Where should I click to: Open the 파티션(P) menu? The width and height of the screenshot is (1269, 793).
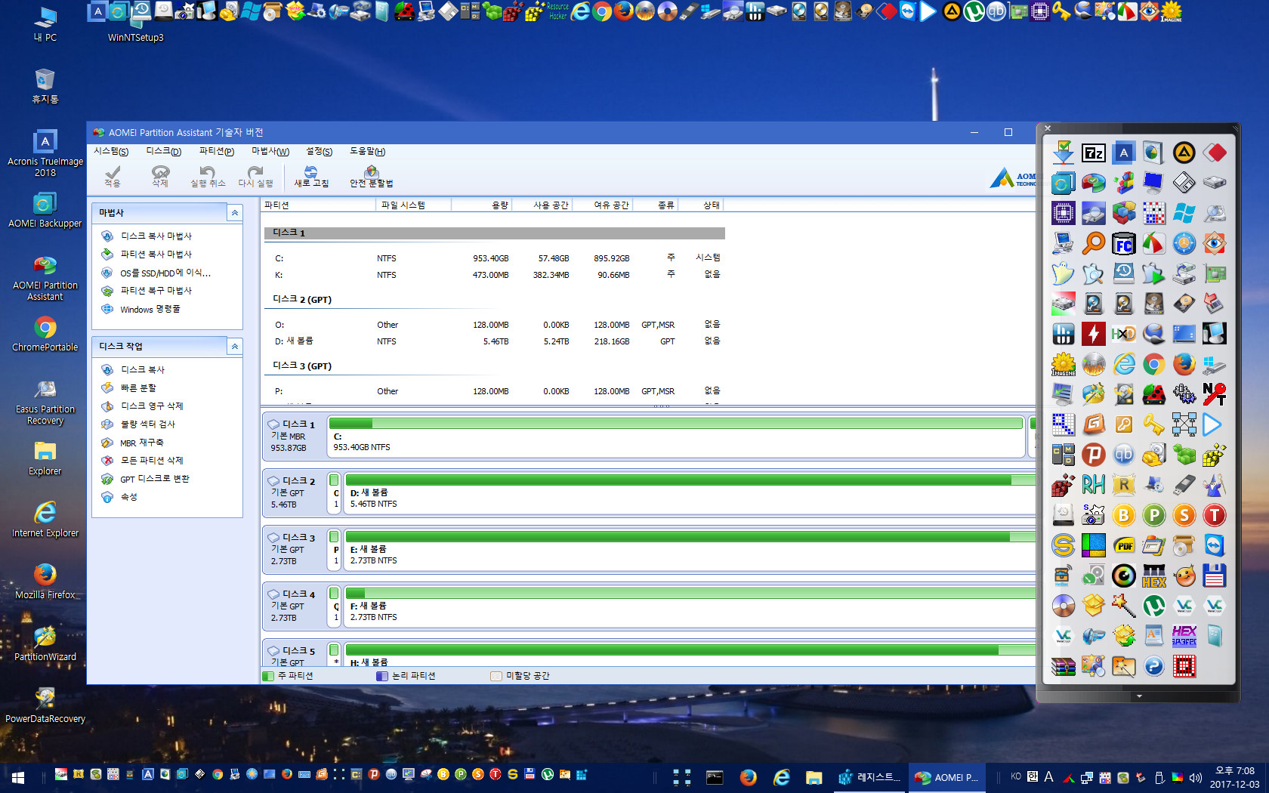coord(217,151)
